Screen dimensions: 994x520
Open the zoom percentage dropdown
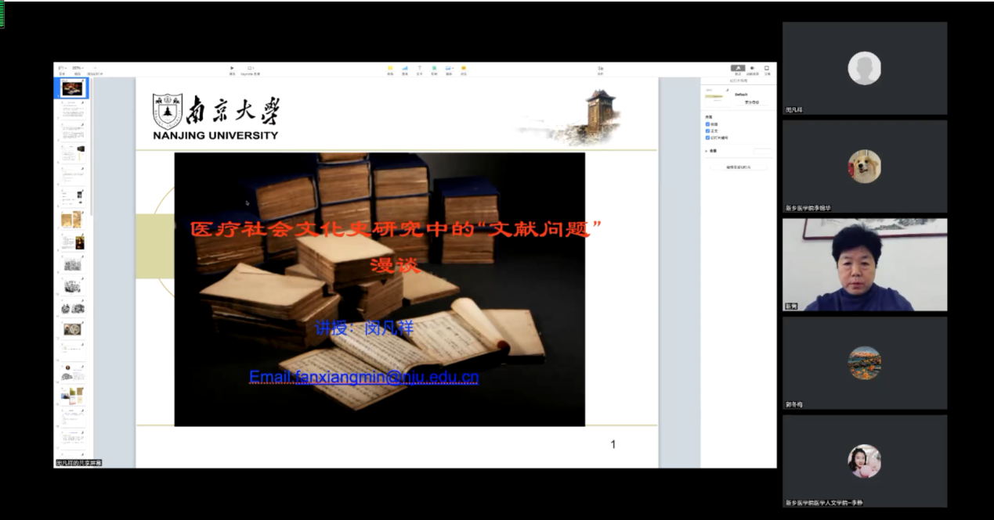tap(78, 69)
